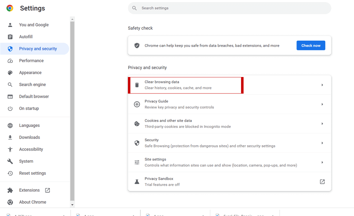This screenshot has height=216, width=354.
Task: Click the About Chrome logo icon in sidebar
Action: [10, 202]
